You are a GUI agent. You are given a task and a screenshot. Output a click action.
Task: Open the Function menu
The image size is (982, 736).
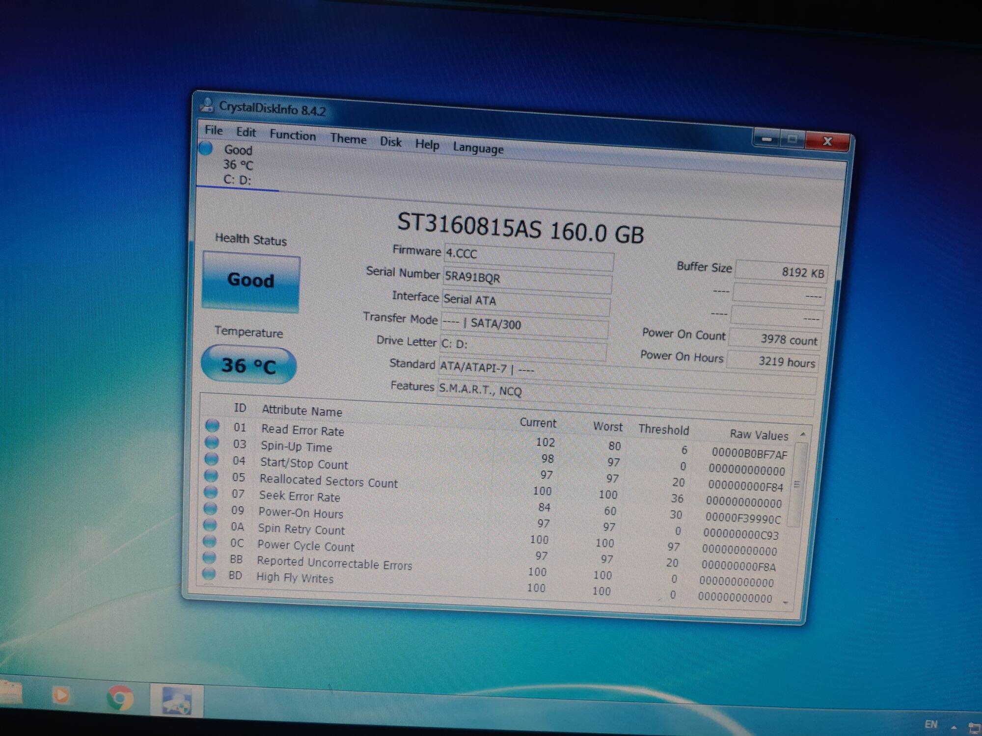coord(293,135)
